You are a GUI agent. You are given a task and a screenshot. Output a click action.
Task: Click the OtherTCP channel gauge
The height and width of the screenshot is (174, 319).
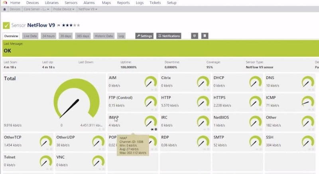pyautogui.click(x=46, y=141)
